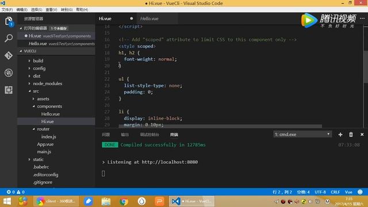Collapse the src folder
Viewport: 368px width, 207px height.
point(36,91)
